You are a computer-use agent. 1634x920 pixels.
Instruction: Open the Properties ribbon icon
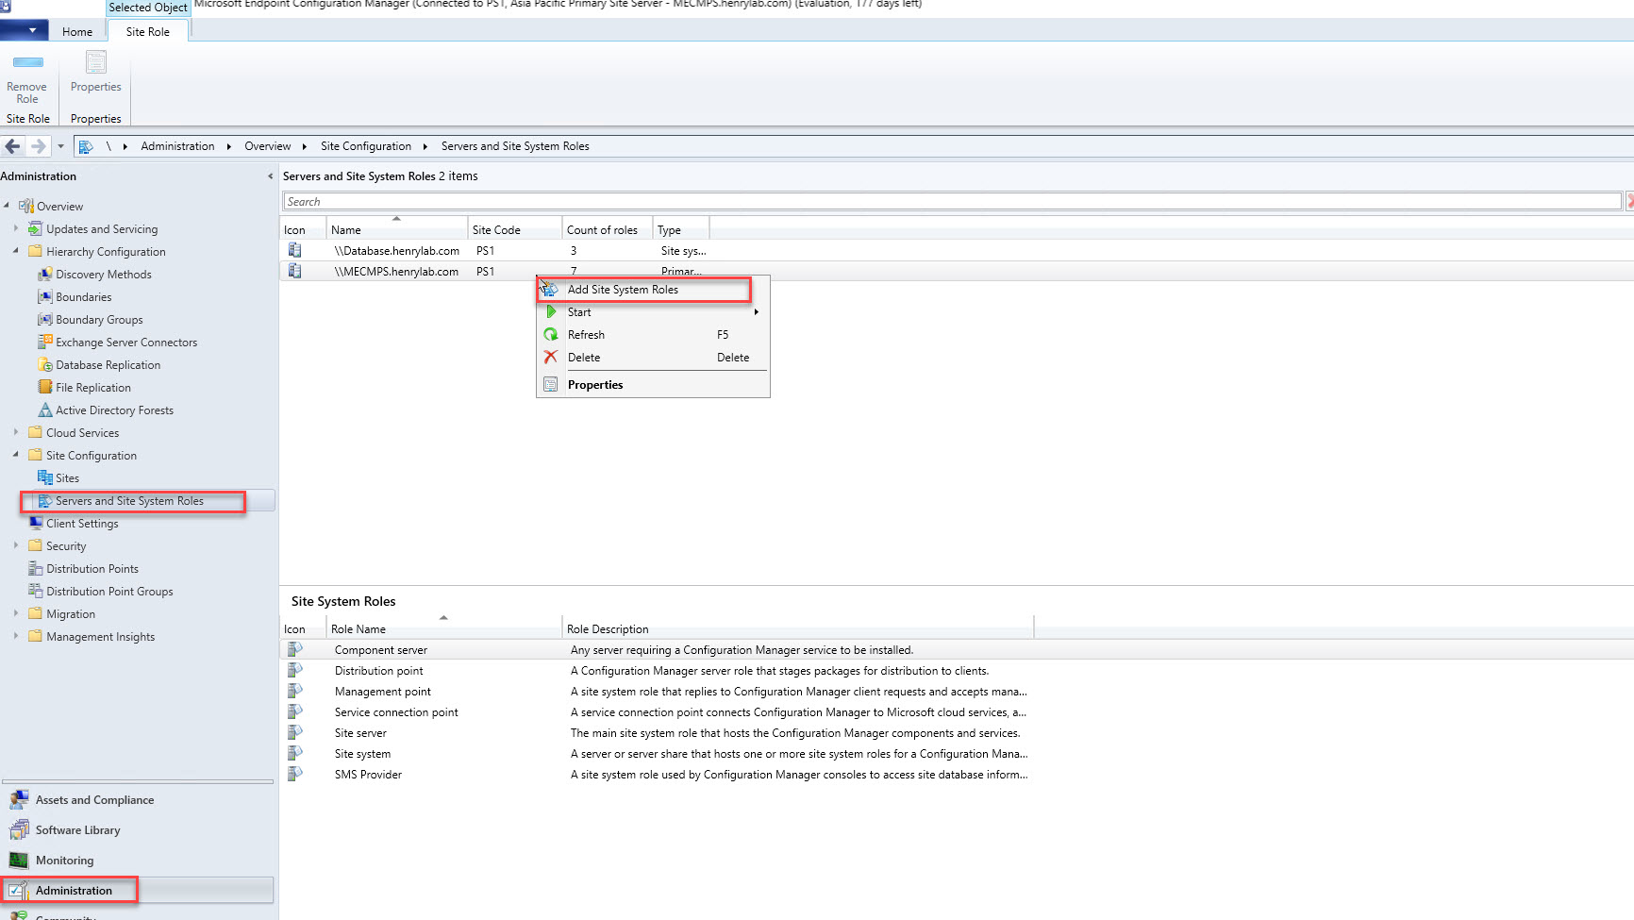click(95, 63)
